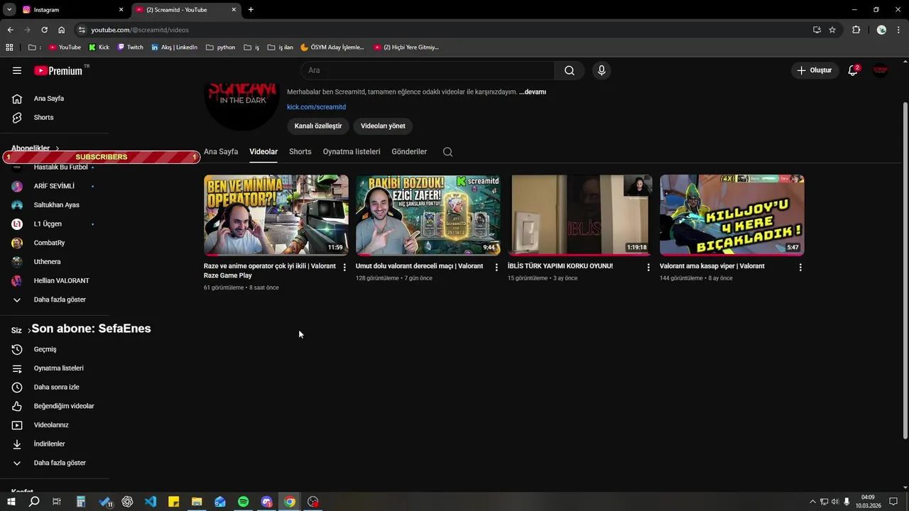Open the Calculator from the taskbar
909x511 pixels.
[81, 502]
